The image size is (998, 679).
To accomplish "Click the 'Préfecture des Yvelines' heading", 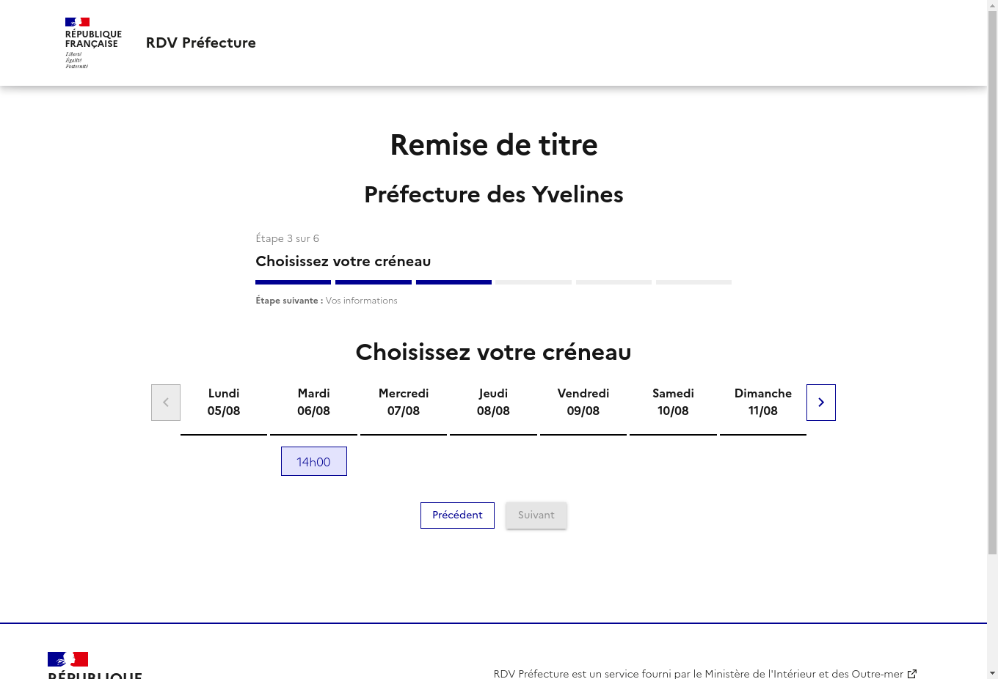I will point(494,194).
